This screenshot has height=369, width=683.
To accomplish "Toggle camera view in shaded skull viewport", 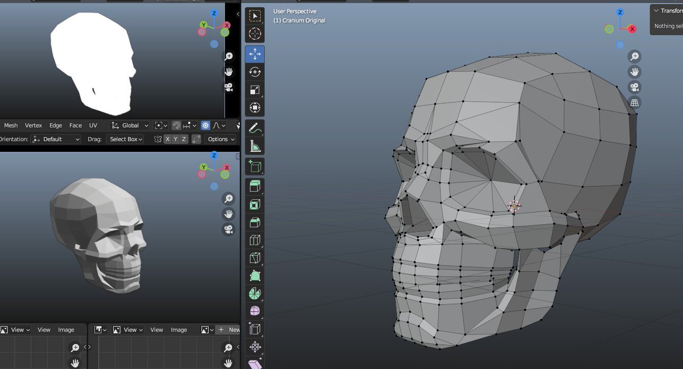I will (228, 229).
